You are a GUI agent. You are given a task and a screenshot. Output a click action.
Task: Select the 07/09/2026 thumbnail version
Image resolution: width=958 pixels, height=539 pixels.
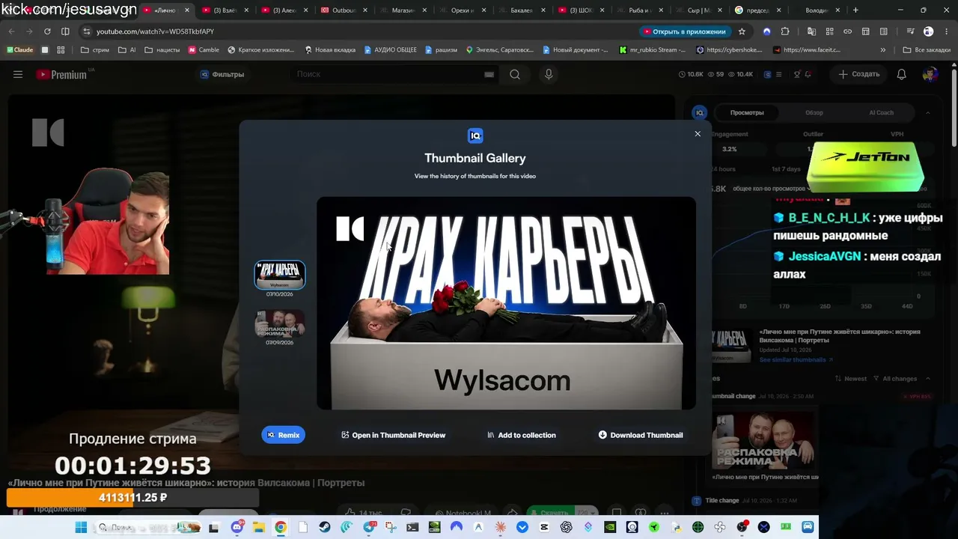pos(280,323)
